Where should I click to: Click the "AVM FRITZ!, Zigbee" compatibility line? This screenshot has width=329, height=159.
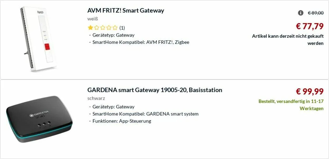(x=141, y=42)
